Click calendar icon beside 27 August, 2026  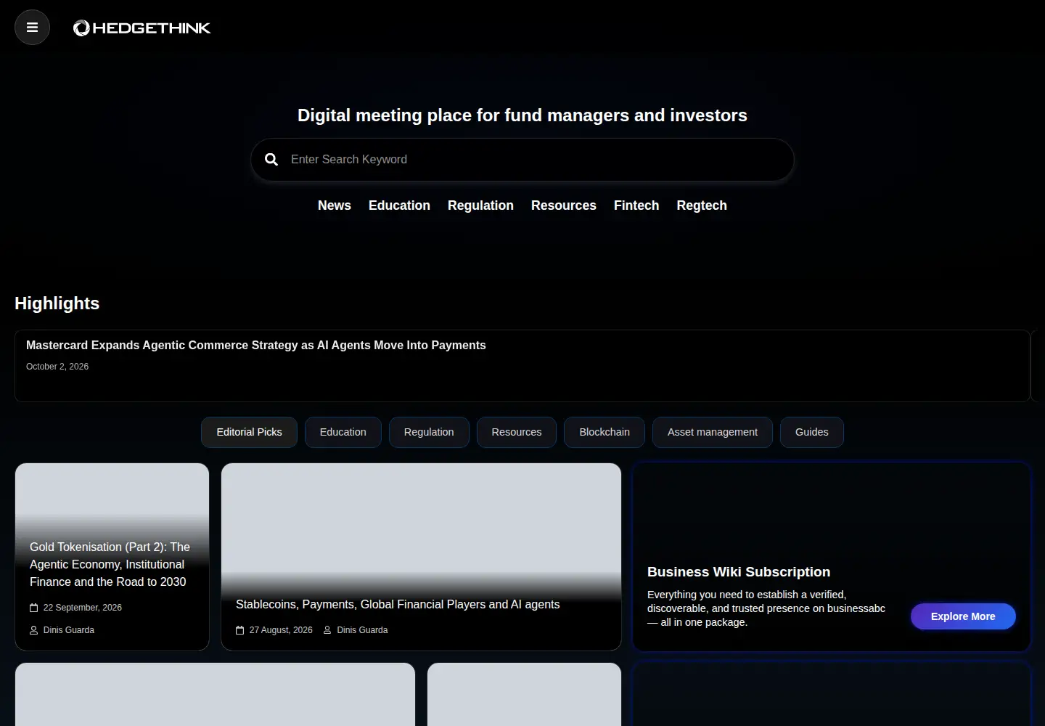239,630
